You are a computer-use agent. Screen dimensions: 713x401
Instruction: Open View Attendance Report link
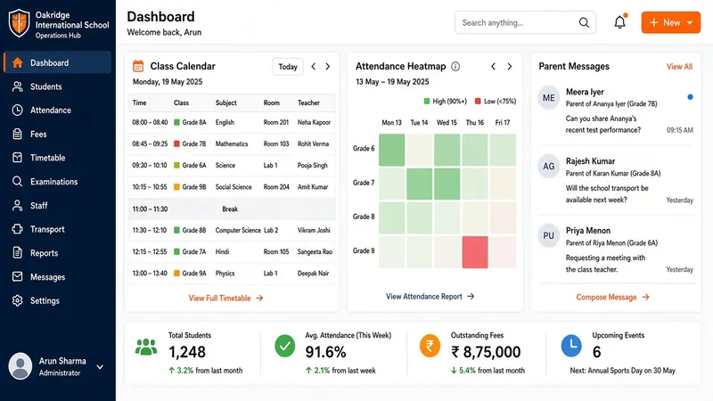coord(430,297)
